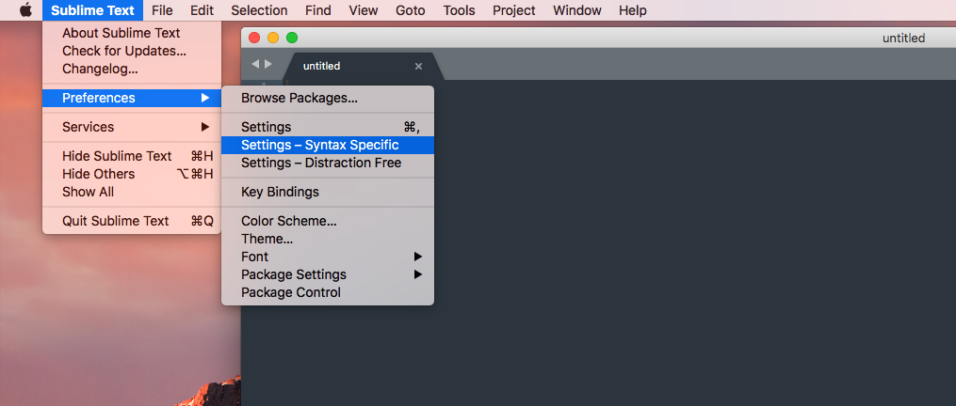Click the yellow minimize window button
Viewport: 956px width, 406px height.
coord(273,38)
